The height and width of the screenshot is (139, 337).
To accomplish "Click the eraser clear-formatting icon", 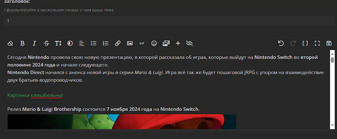I will pyautogui.click(x=10, y=43).
